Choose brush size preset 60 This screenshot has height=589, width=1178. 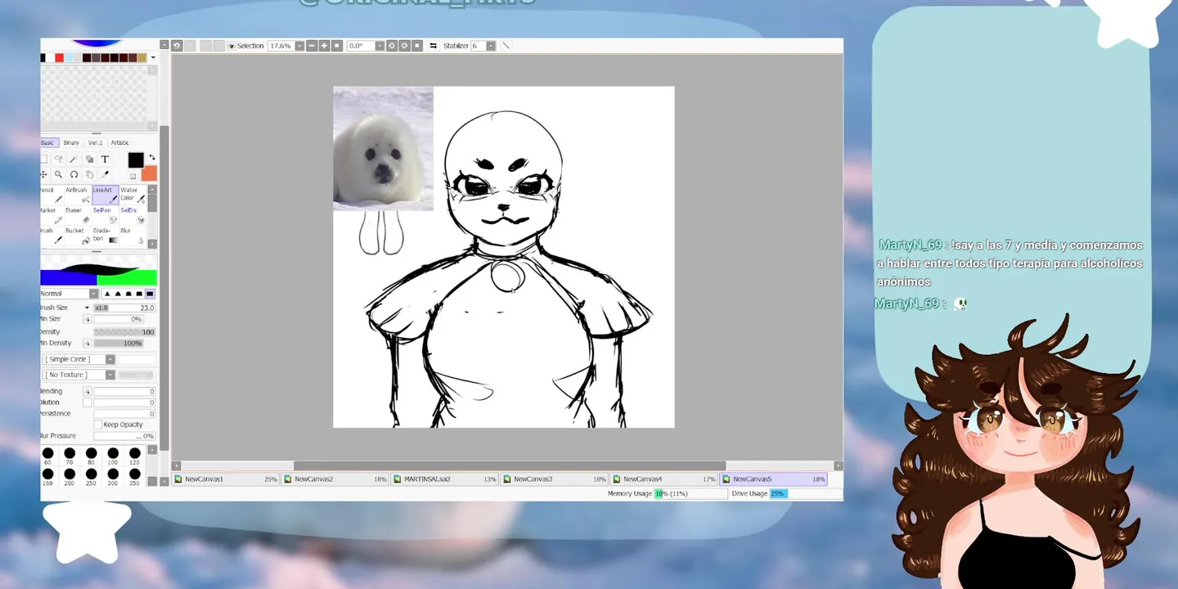click(47, 456)
